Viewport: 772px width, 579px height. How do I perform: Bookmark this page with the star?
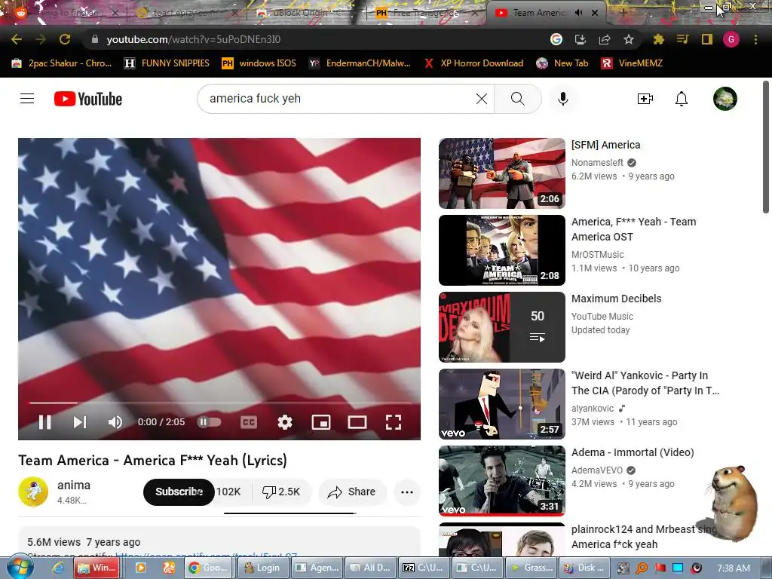(x=629, y=39)
